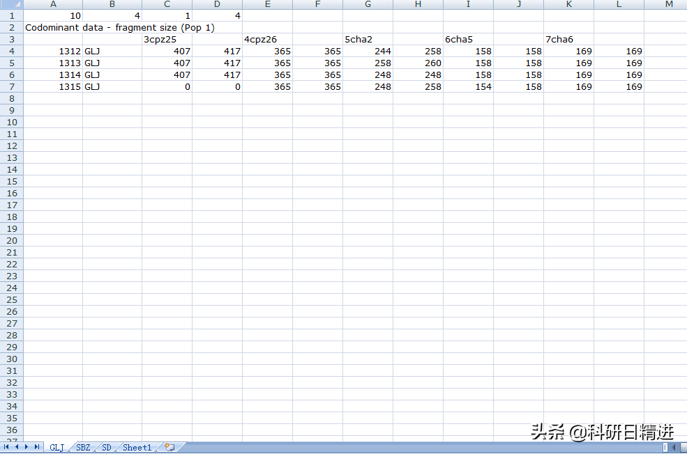Select column L header
Image resolution: width=687 pixels, height=454 pixels.
619,4
